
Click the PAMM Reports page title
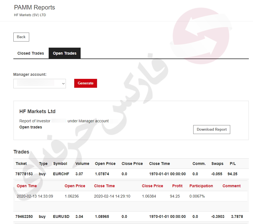tap(34, 8)
